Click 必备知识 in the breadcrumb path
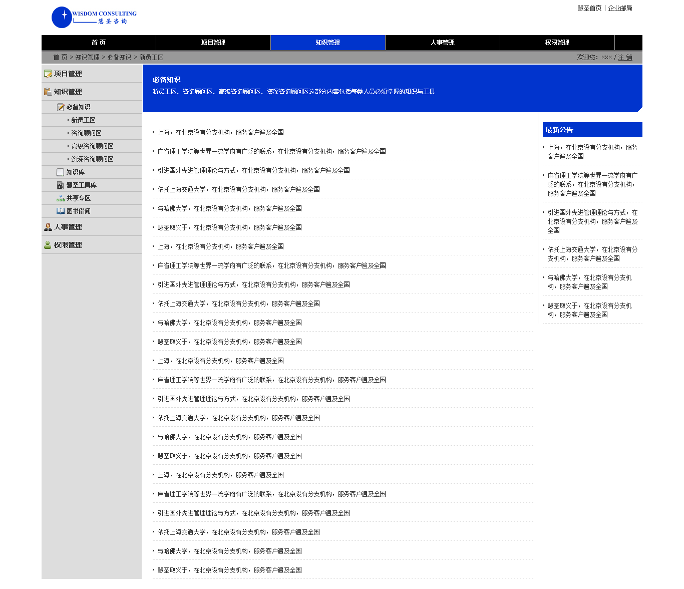The height and width of the screenshot is (589, 684). click(x=119, y=58)
